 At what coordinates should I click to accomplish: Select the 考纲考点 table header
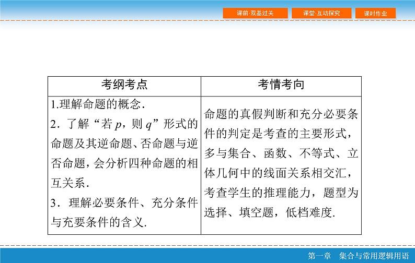pos(124,85)
